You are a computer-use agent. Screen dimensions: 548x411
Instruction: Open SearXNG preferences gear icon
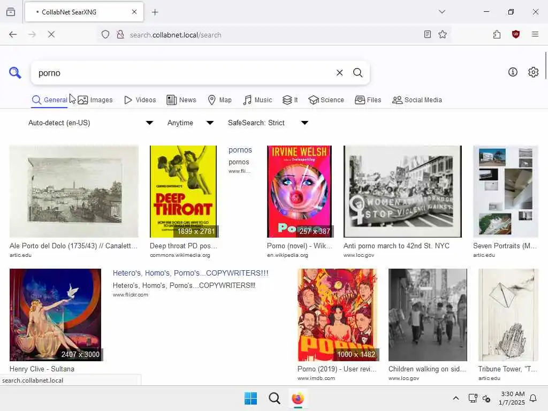pyautogui.click(x=534, y=72)
